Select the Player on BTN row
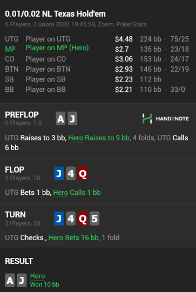Image resolution: width=196 pixels, height=292 pixels. pos(97,69)
